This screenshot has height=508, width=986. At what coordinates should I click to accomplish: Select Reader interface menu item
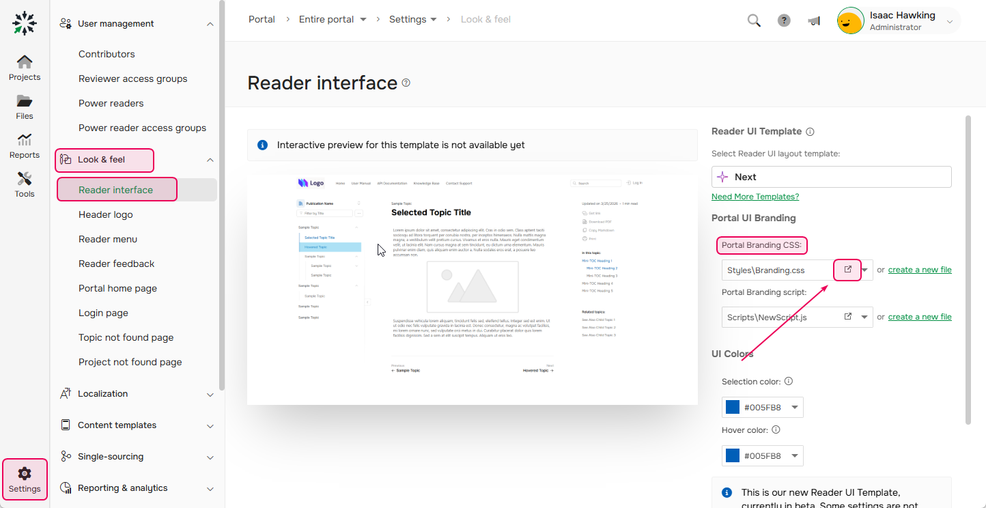click(116, 190)
